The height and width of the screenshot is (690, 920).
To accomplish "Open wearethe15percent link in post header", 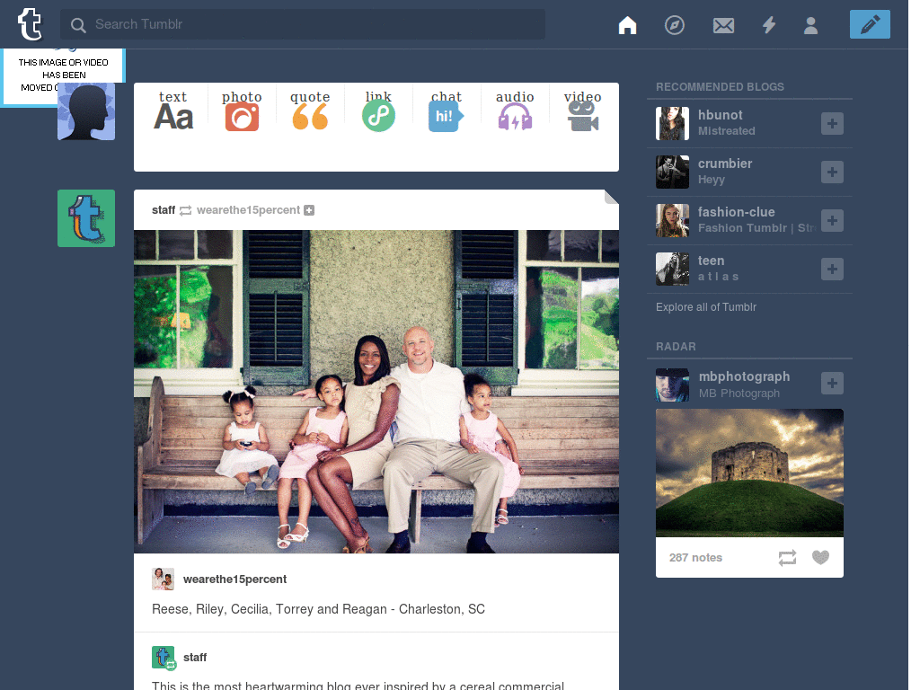I will point(248,210).
